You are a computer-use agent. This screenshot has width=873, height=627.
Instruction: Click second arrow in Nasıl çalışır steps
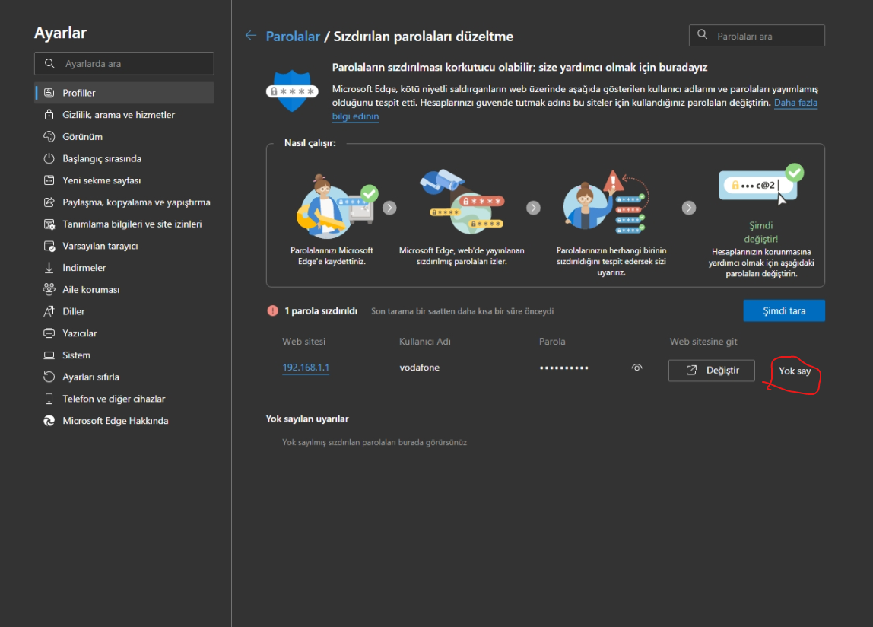pos(533,208)
